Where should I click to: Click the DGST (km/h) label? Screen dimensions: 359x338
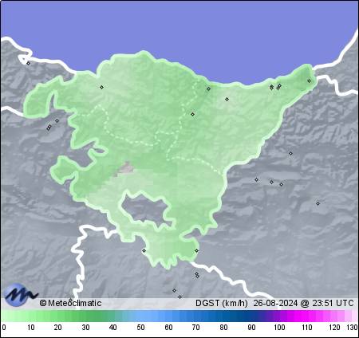click(222, 303)
